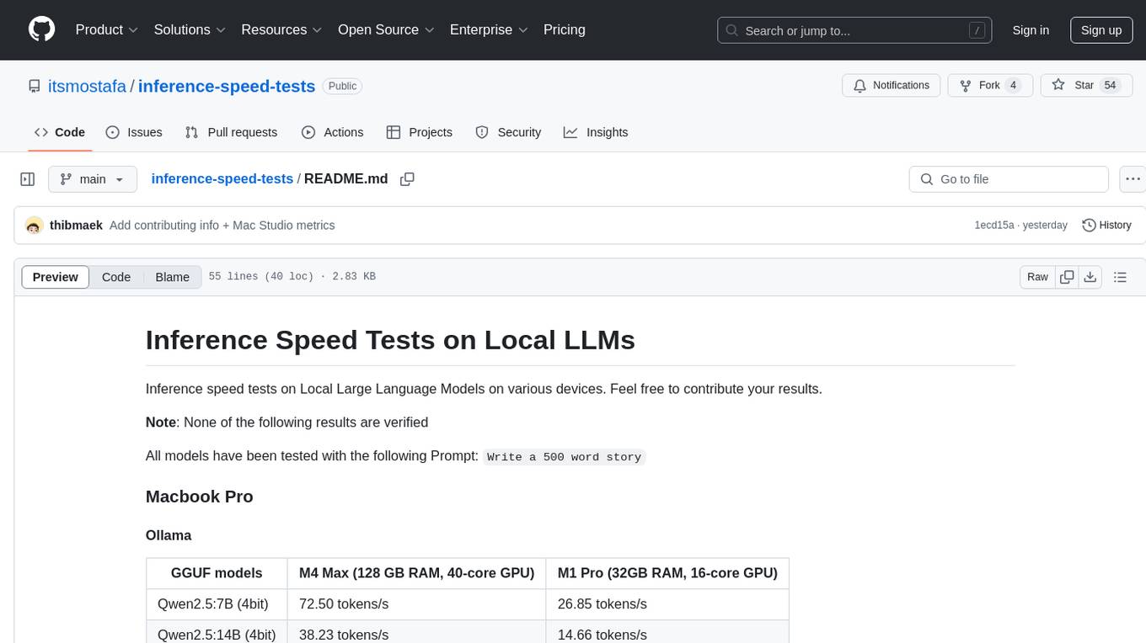Select the Code view mode
Image resolution: width=1146 pixels, height=643 pixels.
click(x=116, y=277)
